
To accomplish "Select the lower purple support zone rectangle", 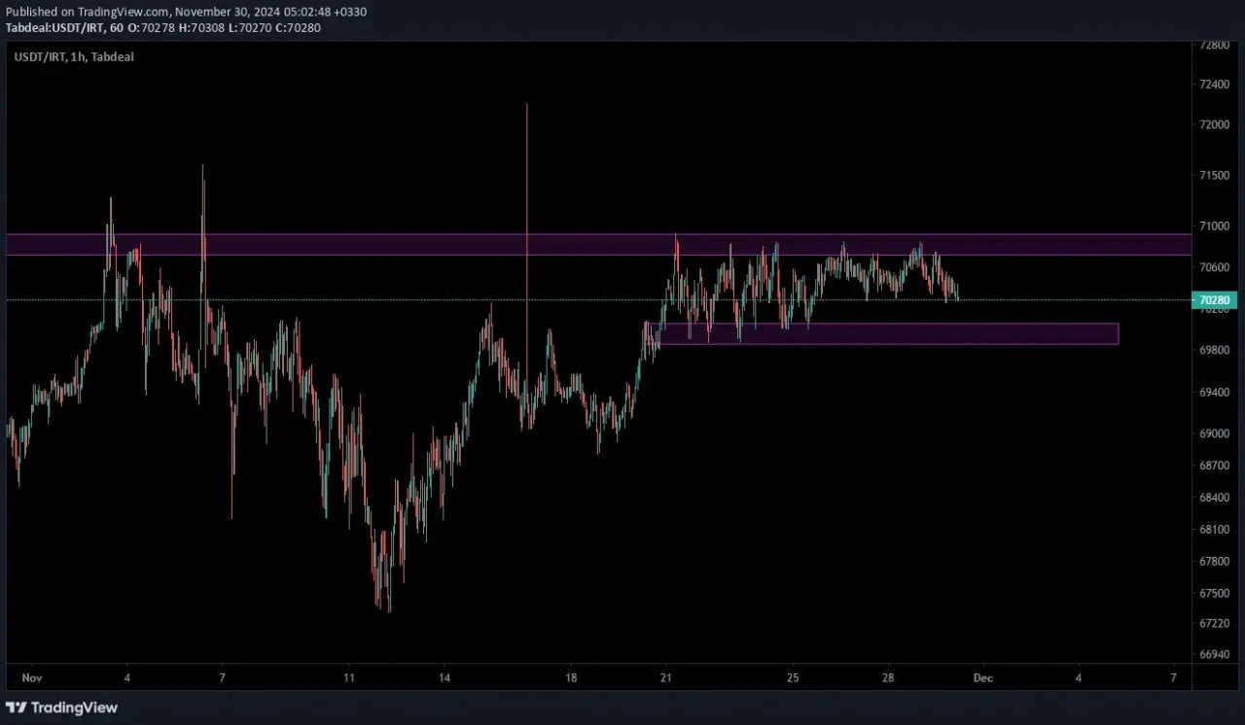I will coord(882,334).
